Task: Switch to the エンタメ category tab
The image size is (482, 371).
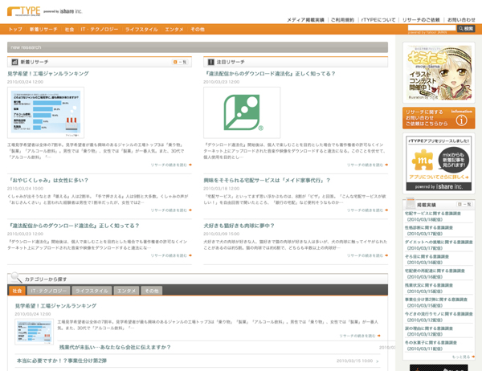Action: 126,291
